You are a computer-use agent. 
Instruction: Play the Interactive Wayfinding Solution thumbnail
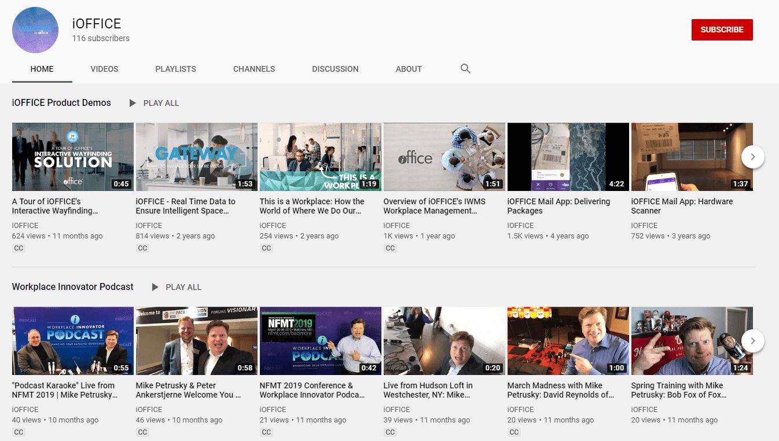coord(73,157)
